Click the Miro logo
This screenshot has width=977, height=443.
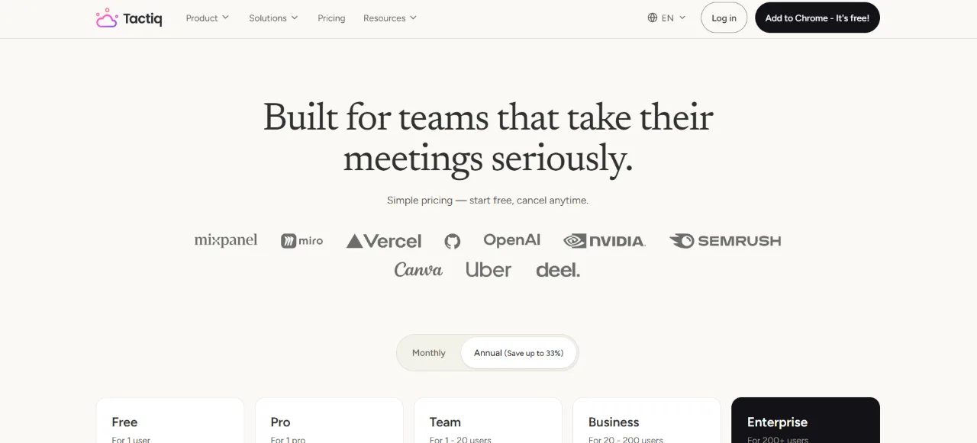[x=302, y=241]
